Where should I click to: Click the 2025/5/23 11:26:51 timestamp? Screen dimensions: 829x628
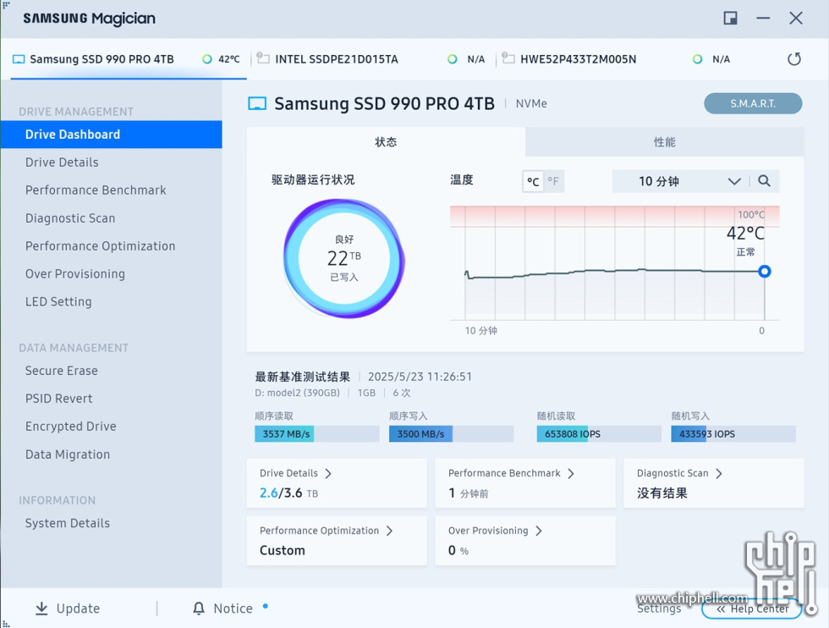pos(420,377)
